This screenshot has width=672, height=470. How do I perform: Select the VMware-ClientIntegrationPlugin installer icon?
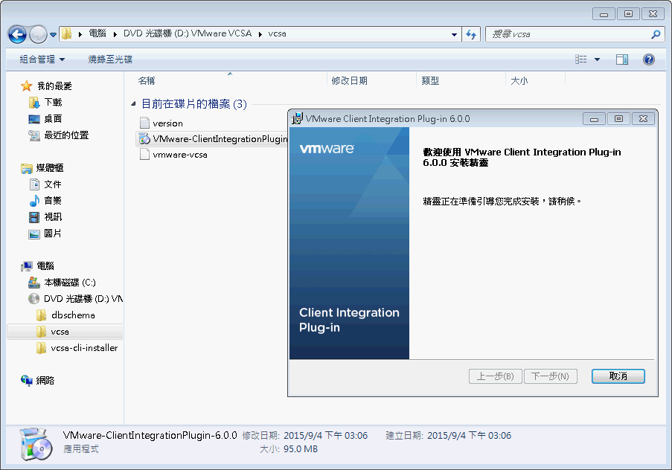[x=144, y=139]
